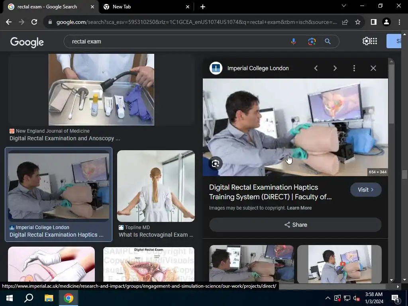Open the tab search dropdown arrow
408x306 pixels.
click(x=344, y=6)
